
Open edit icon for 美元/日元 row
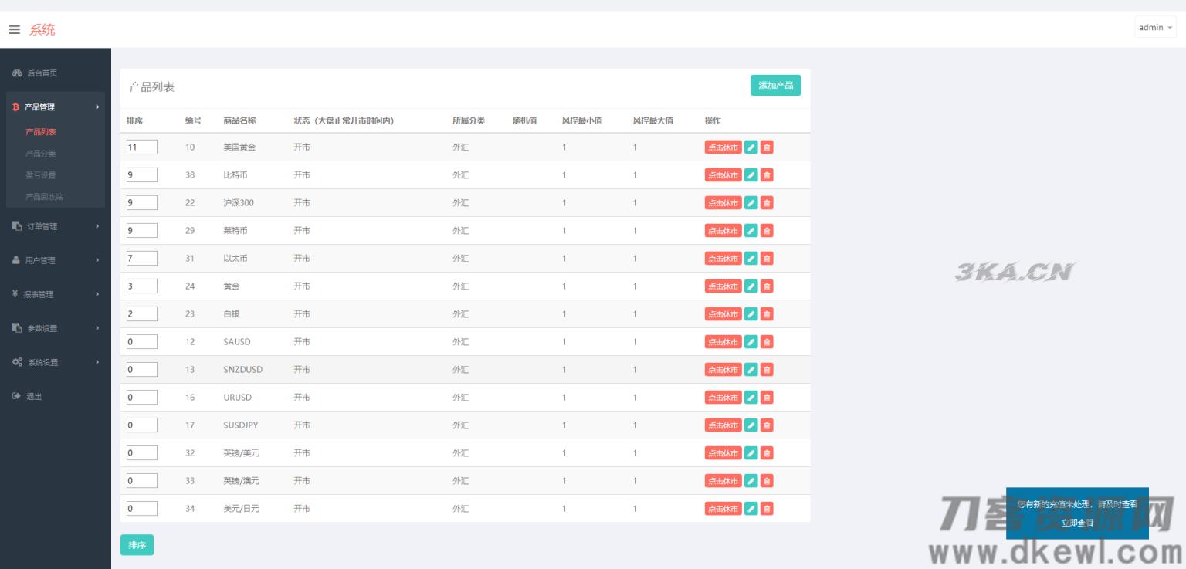coord(751,509)
